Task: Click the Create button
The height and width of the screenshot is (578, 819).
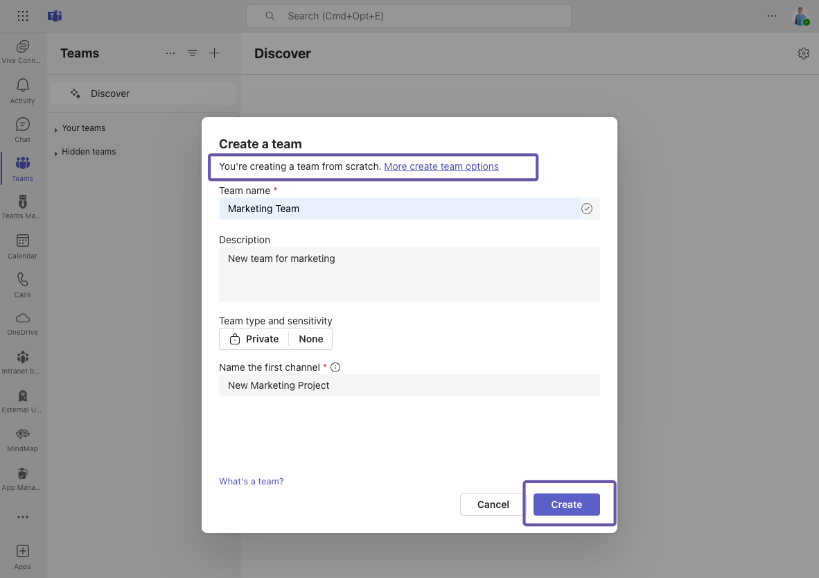Action: [566, 505]
